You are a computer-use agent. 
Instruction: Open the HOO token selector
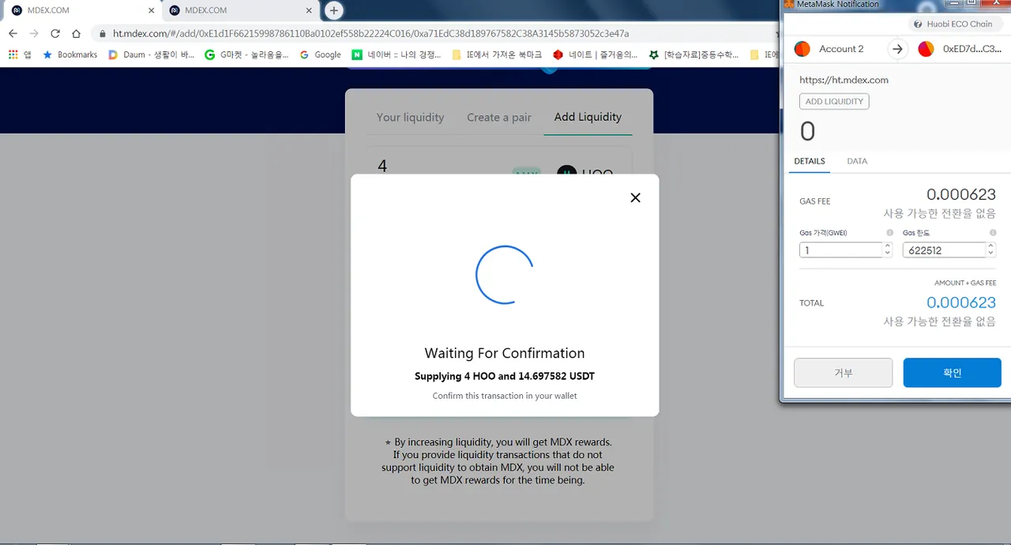[584, 173]
